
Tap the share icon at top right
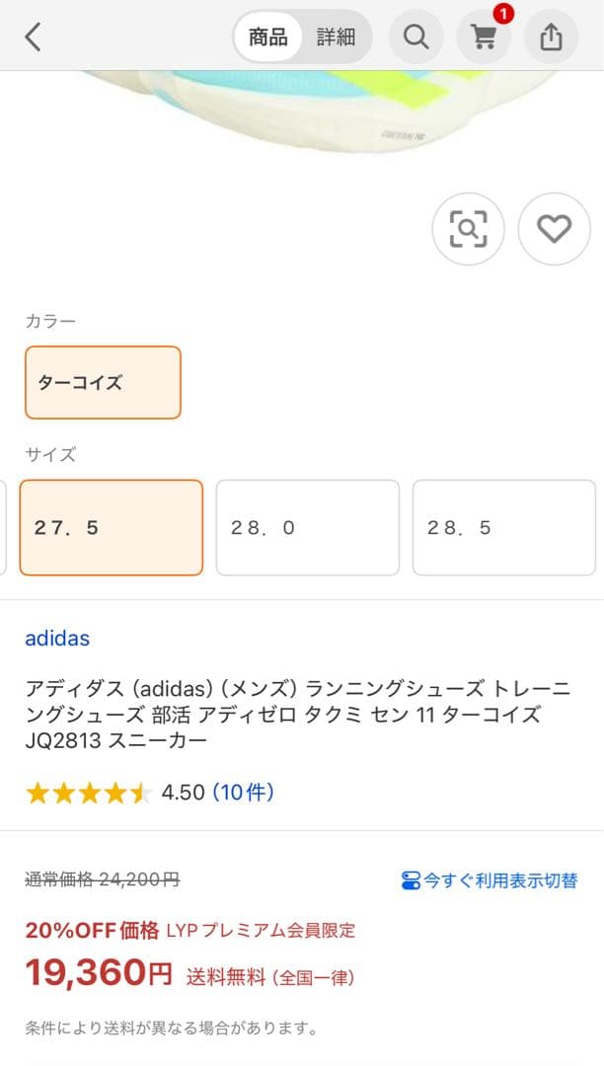pyautogui.click(x=550, y=37)
